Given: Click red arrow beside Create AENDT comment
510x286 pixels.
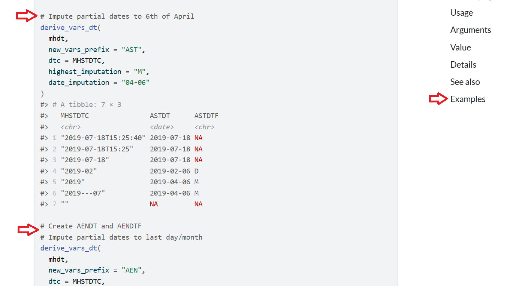Looking at the screenshot, I should click(x=28, y=229).
